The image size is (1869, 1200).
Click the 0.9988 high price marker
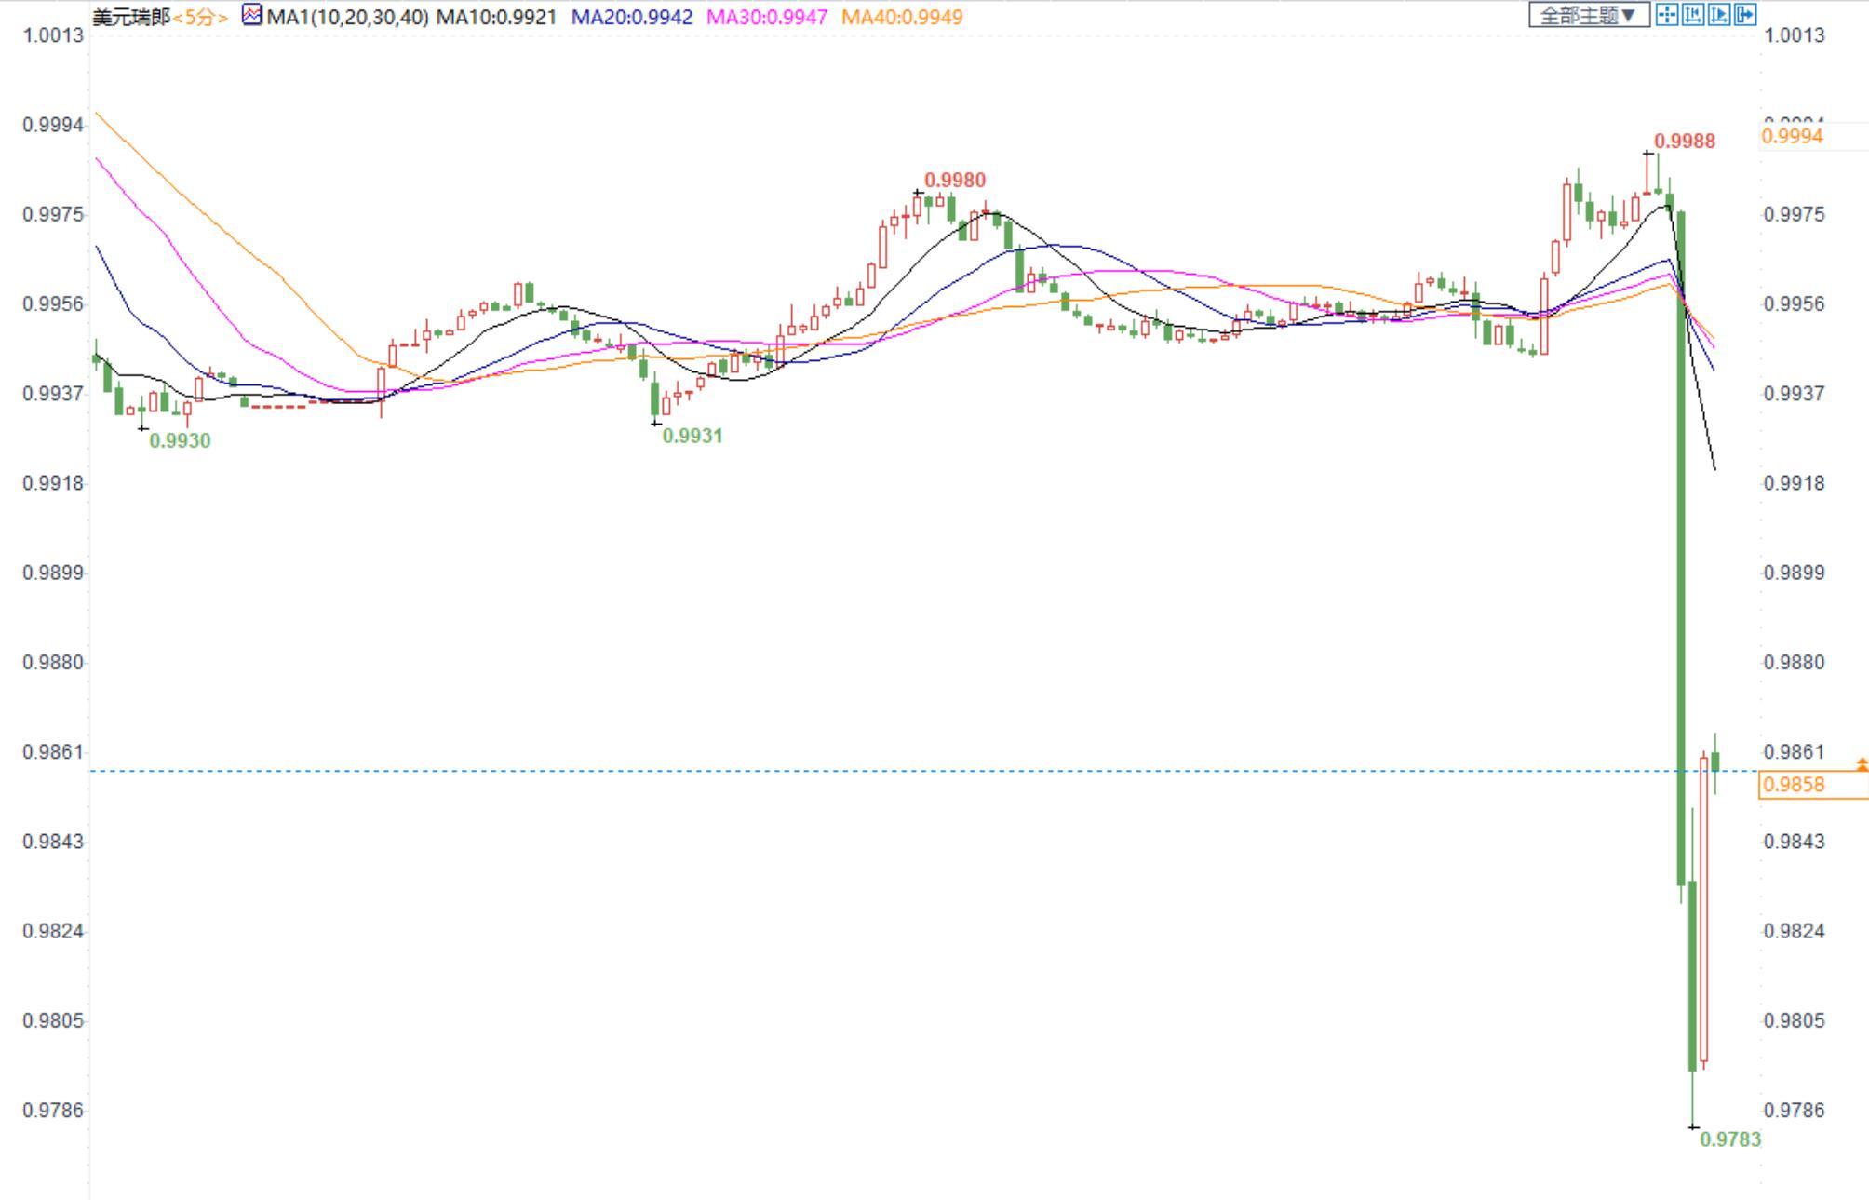point(1685,142)
